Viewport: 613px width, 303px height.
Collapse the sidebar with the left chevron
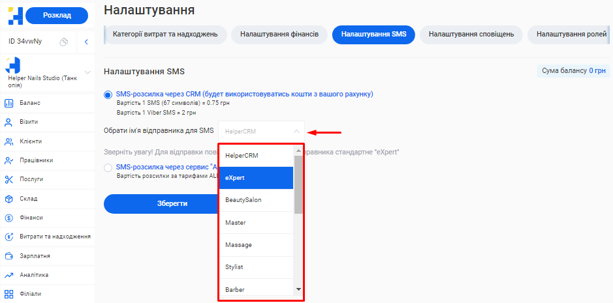(x=87, y=42)
